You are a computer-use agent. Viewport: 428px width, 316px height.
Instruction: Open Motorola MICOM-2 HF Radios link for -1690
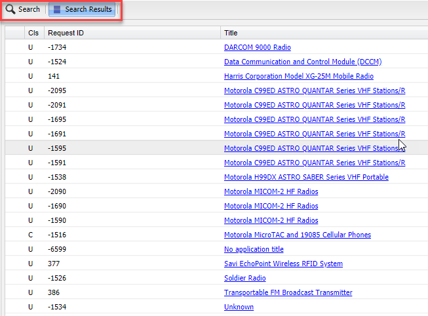pyautogui.click(x=271, y=207)
